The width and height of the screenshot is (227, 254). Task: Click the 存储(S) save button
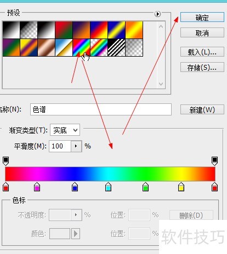point(202,67)
